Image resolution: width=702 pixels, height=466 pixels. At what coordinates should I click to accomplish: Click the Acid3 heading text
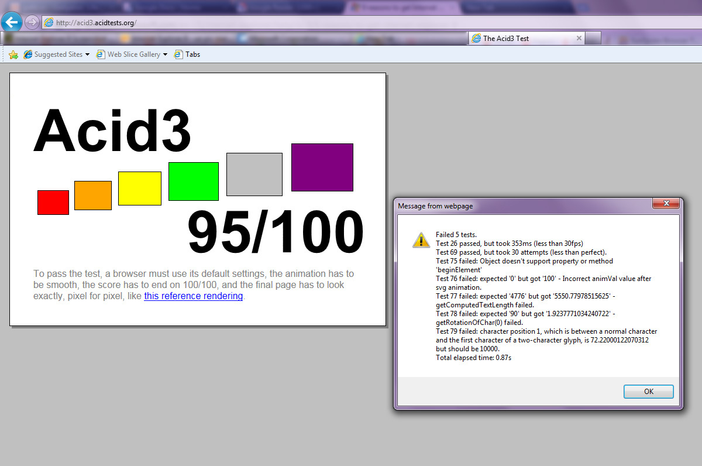tap(112, 131)
